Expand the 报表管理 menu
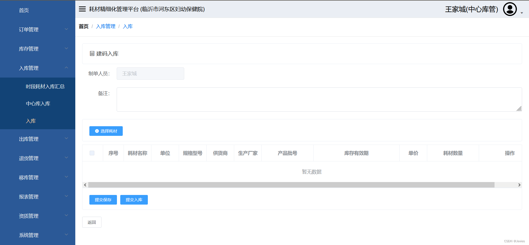 point(38,197)
